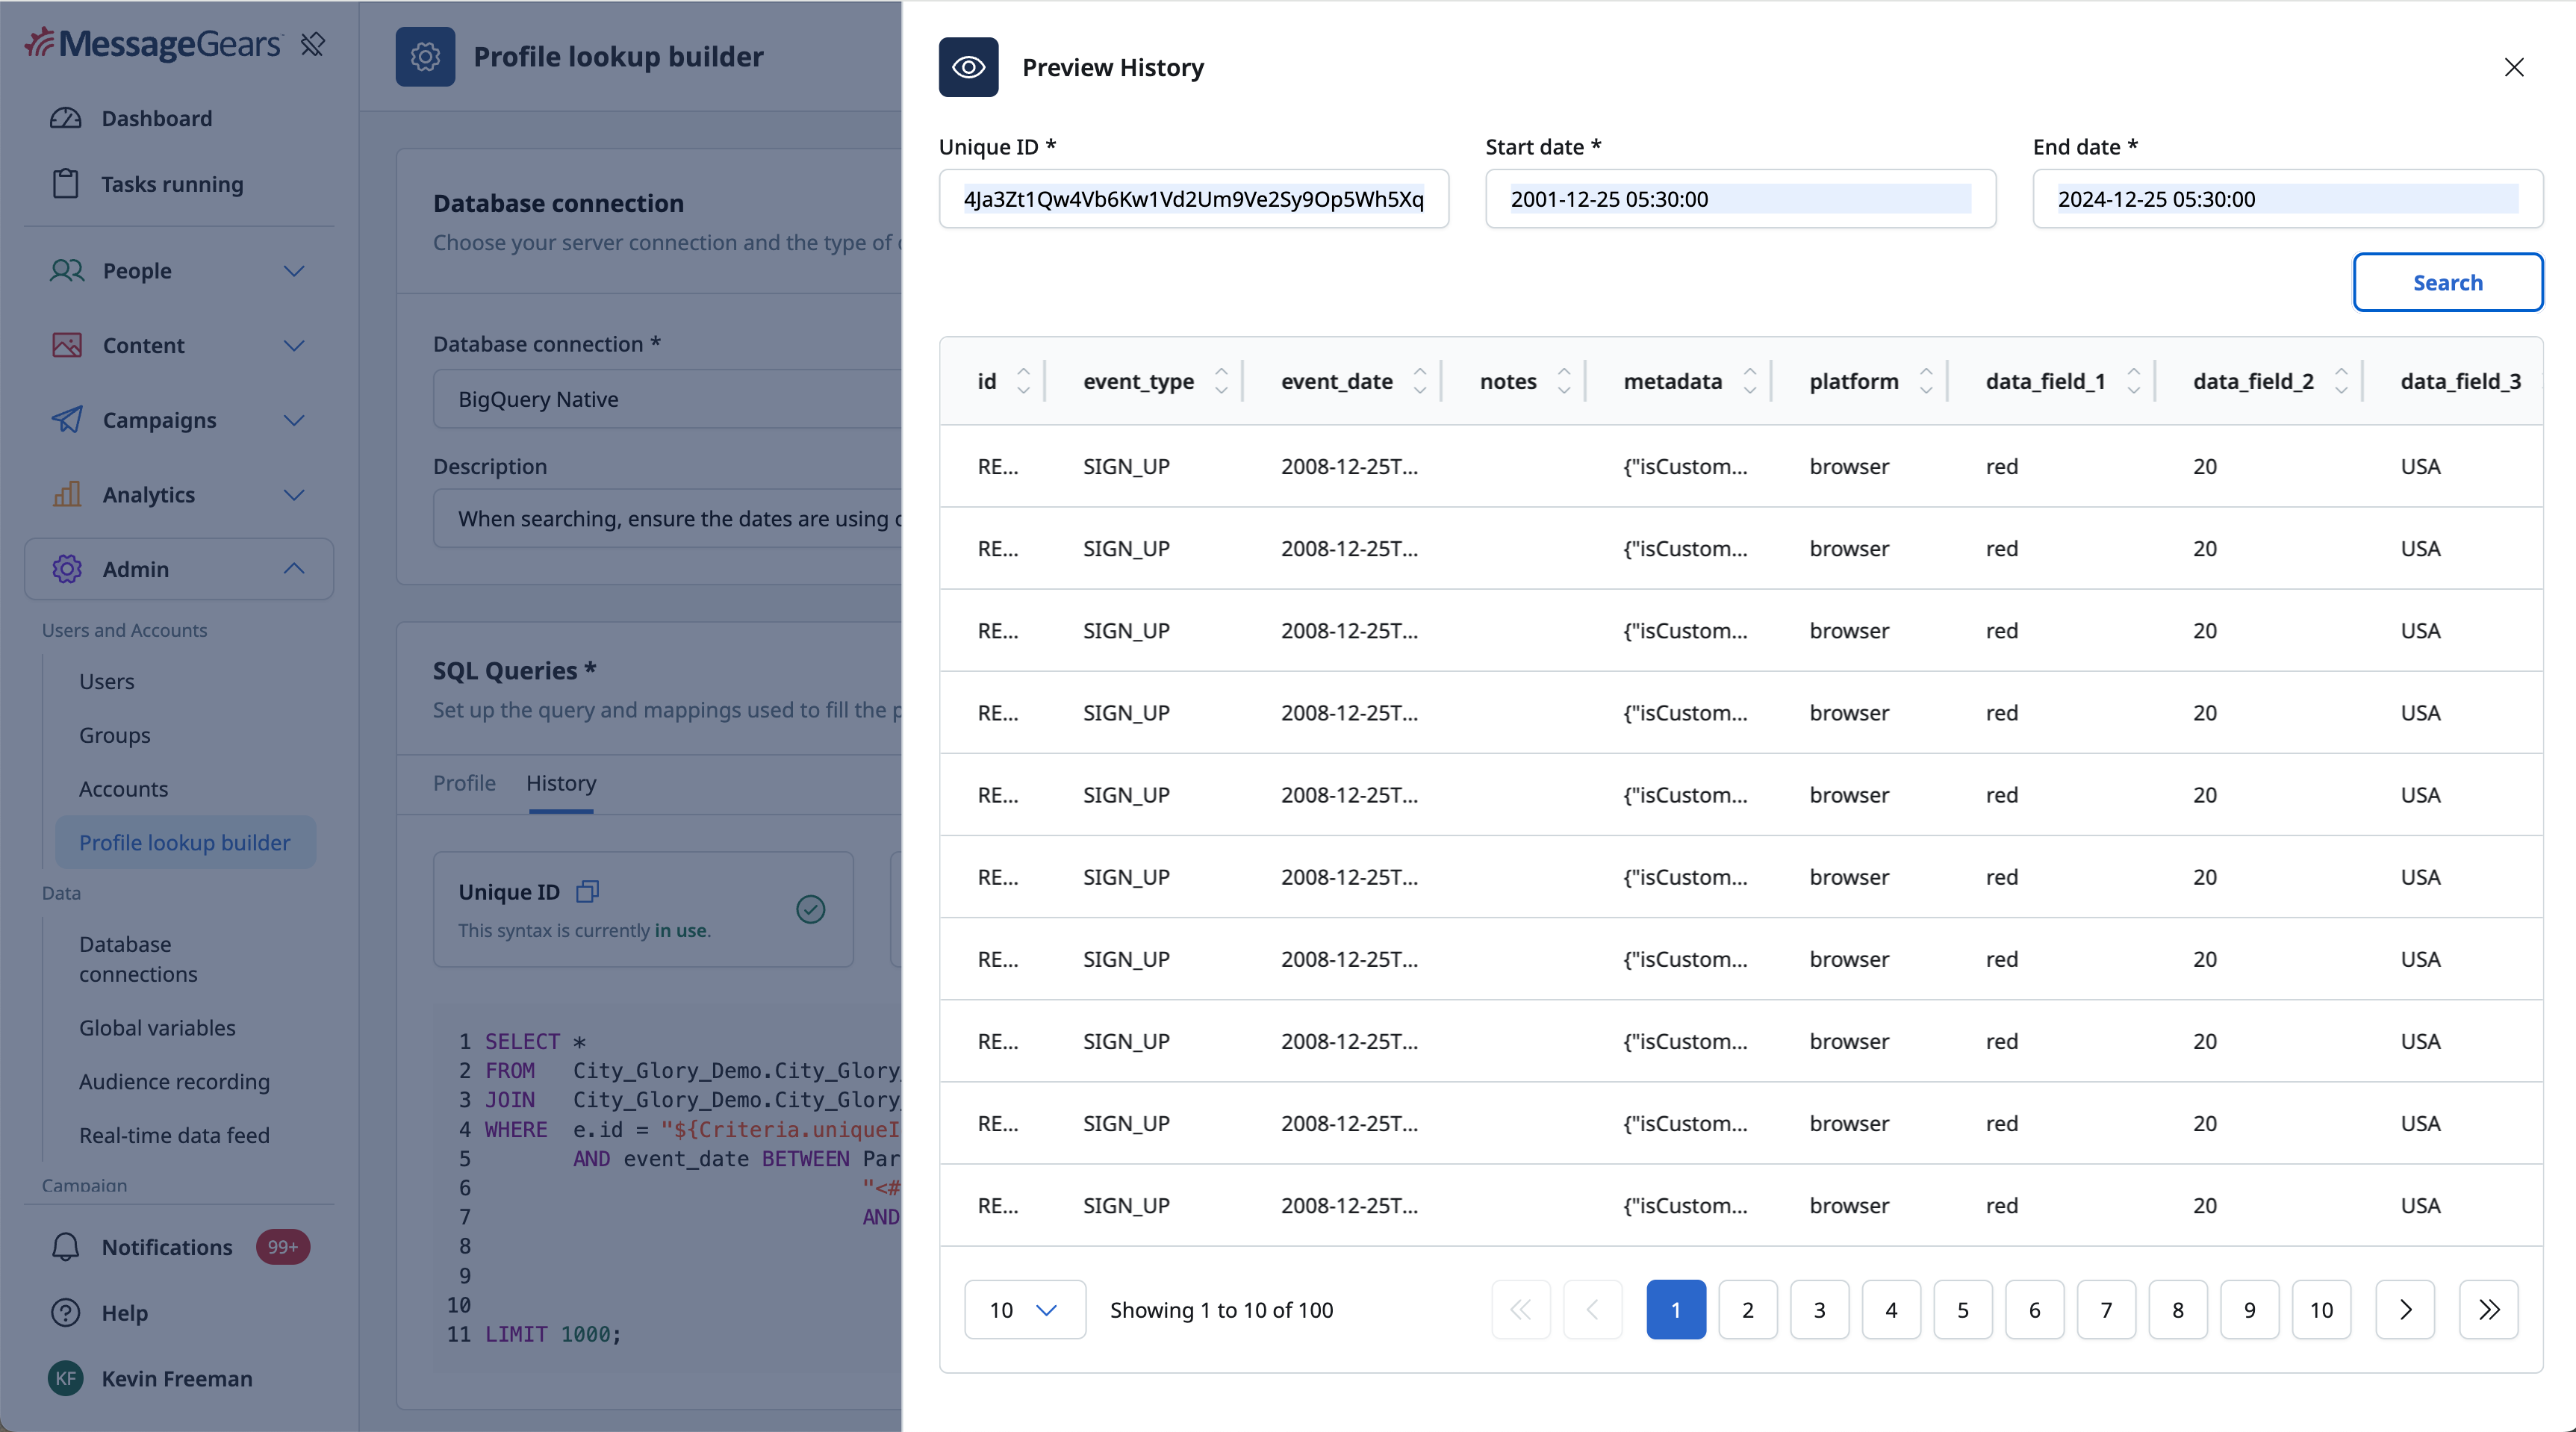
Task: Open Database connections page
Action: [x=138, y=959]
